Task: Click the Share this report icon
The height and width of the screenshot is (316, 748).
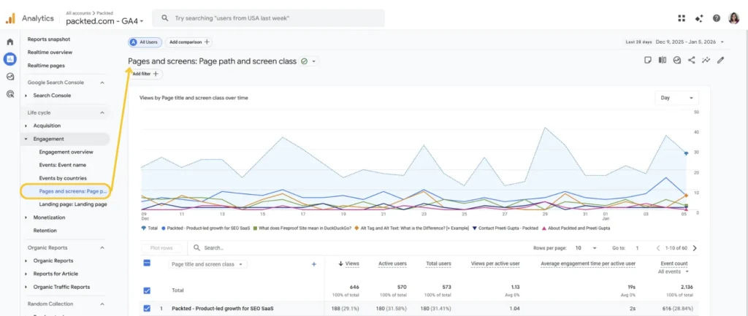Action: pyautogui.click(x=691, y=61)
